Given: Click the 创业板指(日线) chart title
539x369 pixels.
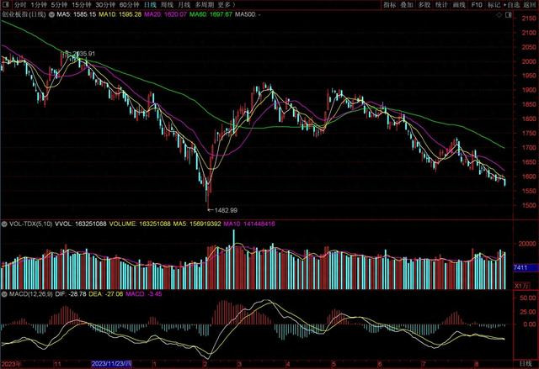Looking at the screenshot, I should point(24,15).
